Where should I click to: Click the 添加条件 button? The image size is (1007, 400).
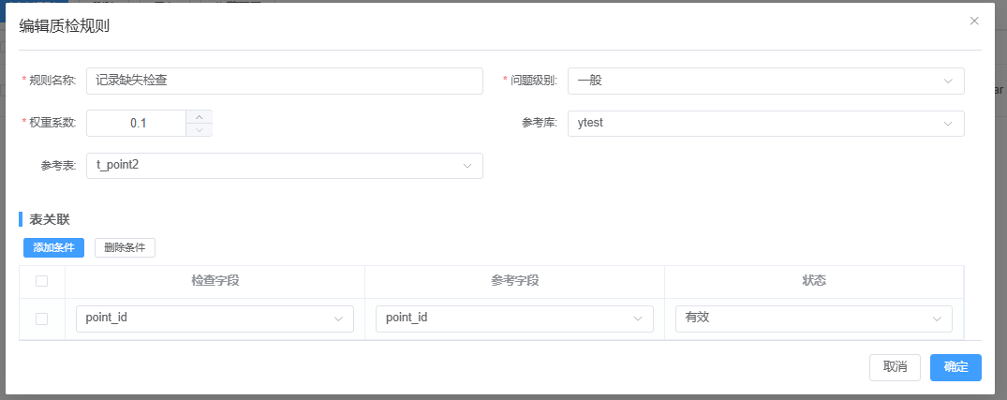pyautogui.click(x=53, y=247)
